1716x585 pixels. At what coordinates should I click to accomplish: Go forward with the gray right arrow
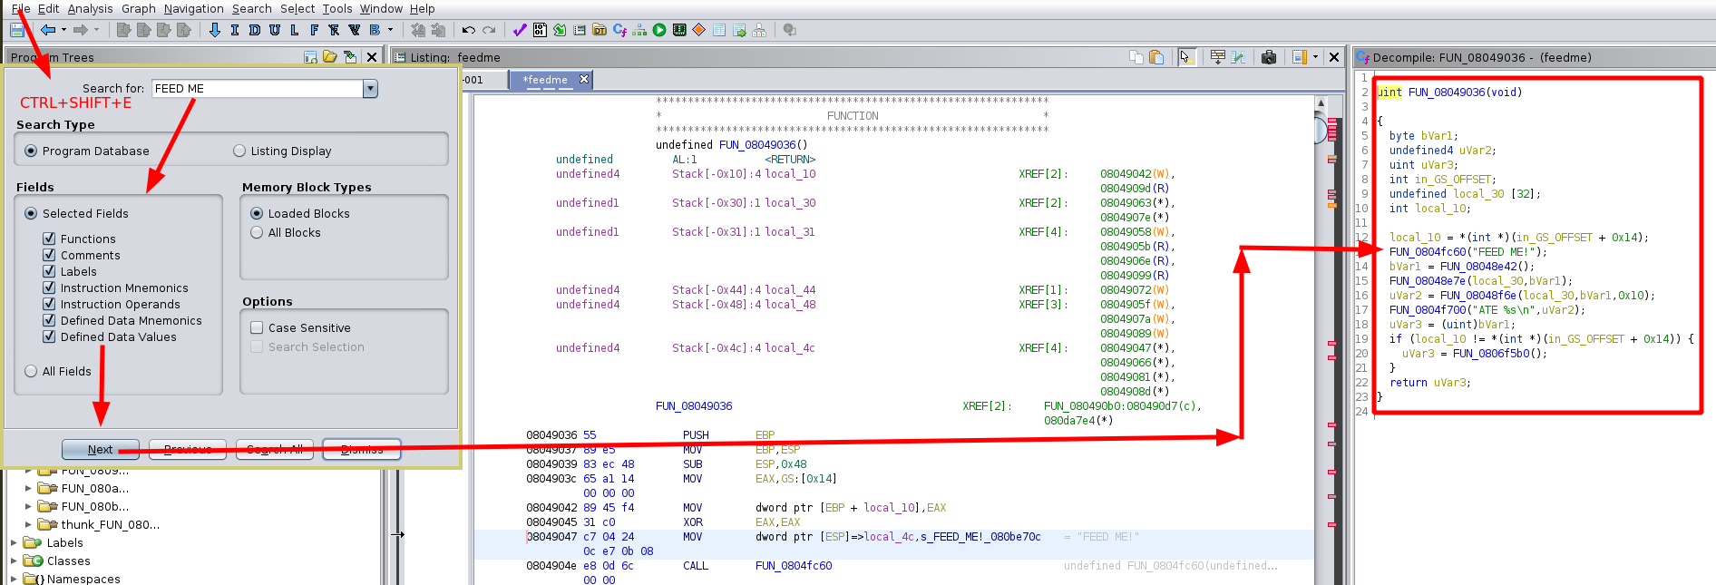(x=81, y=30)
